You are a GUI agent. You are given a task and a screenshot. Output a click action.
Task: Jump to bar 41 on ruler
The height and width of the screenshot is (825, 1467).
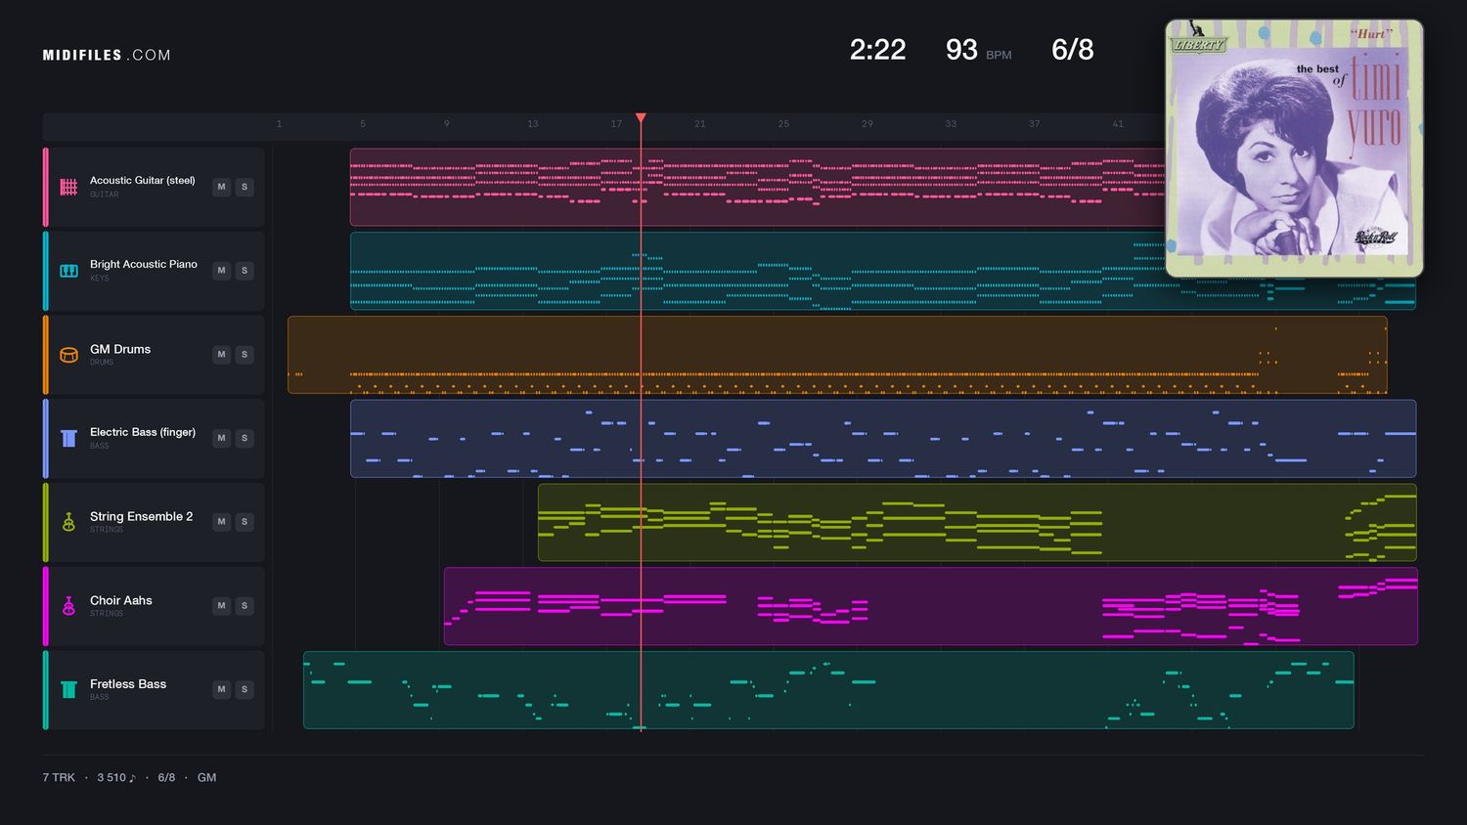click(1118, 124)
